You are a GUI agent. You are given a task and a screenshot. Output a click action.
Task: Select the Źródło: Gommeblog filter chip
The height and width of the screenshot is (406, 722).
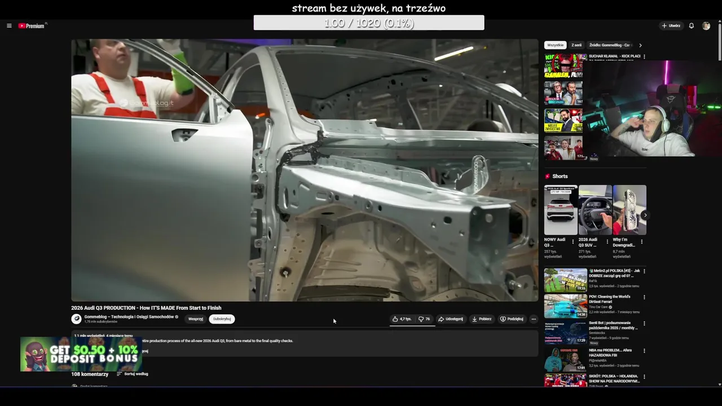click(609, 45)
